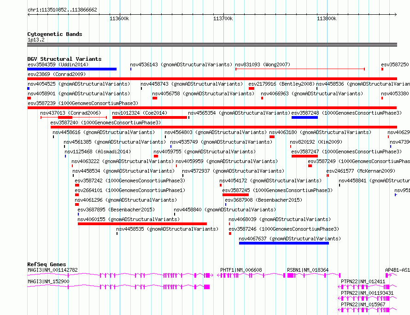Screen dimensions: 410x315
Task: Click variant label esv3587242
Action: (130, 181)
